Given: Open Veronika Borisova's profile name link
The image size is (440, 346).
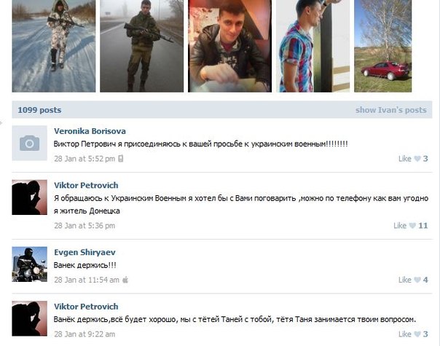Looking at the screenshot, I should 90,131.
